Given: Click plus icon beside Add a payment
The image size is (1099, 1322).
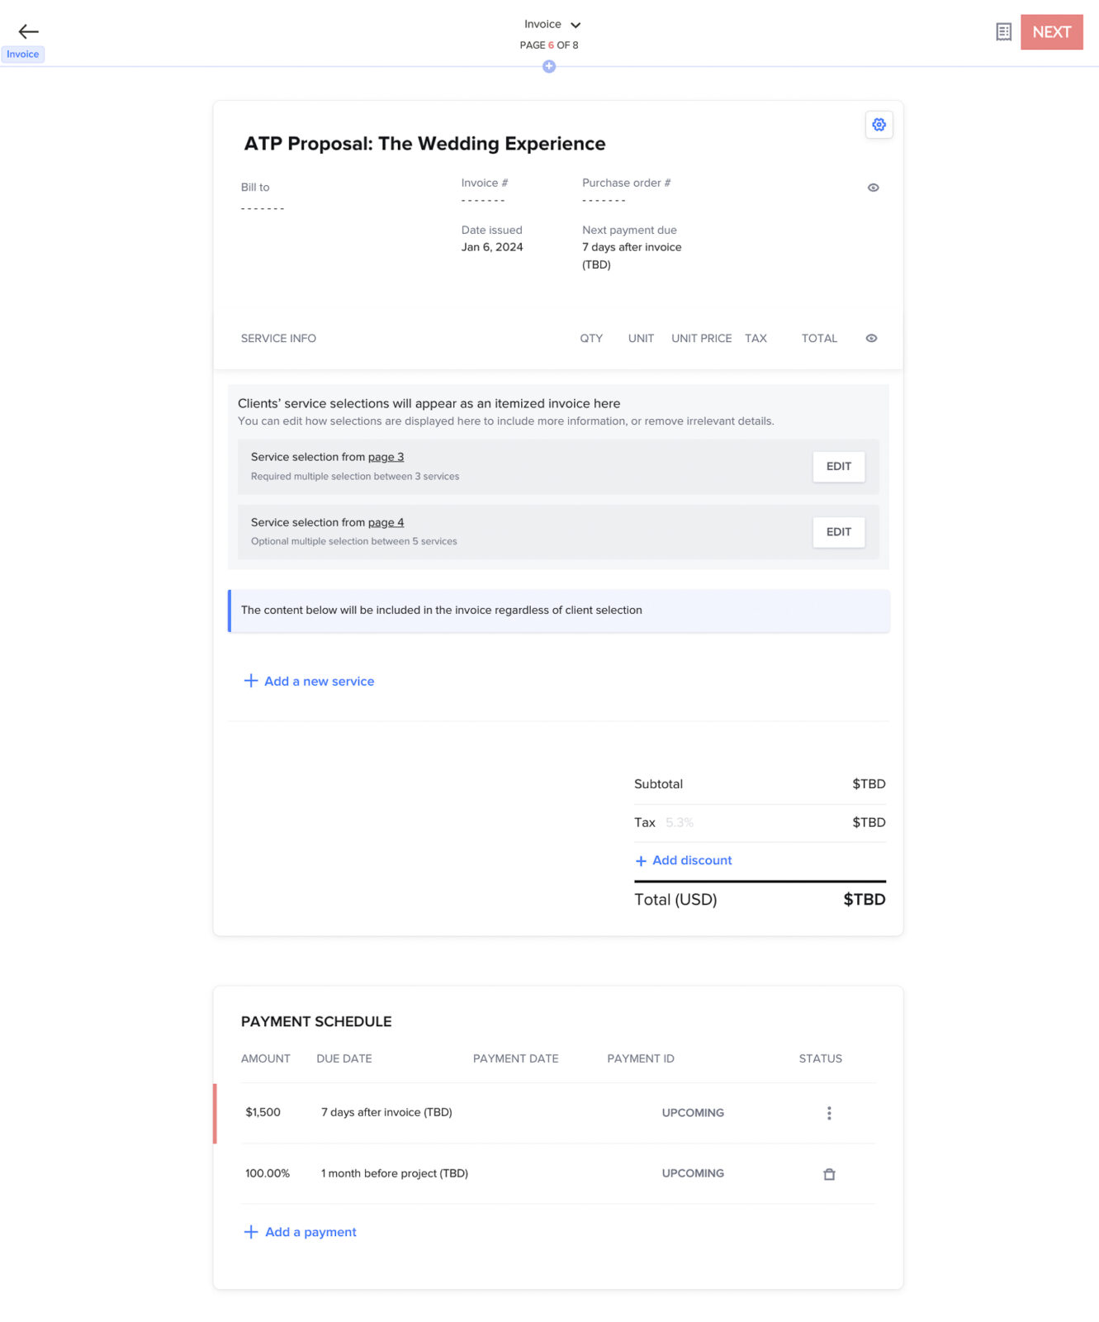Looking at the screenshot, I should (251, 1232).
